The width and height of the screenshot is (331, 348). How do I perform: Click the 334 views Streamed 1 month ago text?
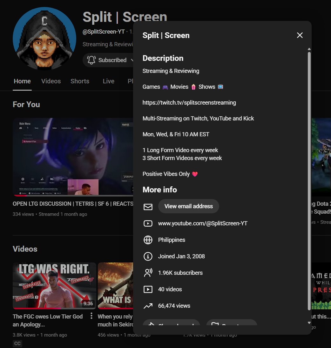point(50,214)
